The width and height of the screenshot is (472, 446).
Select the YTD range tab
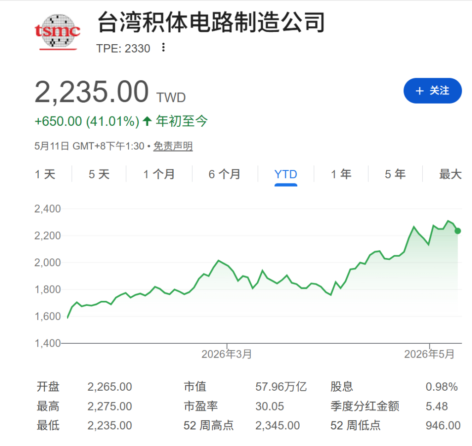pyautogui.click(x=286, y=174)
